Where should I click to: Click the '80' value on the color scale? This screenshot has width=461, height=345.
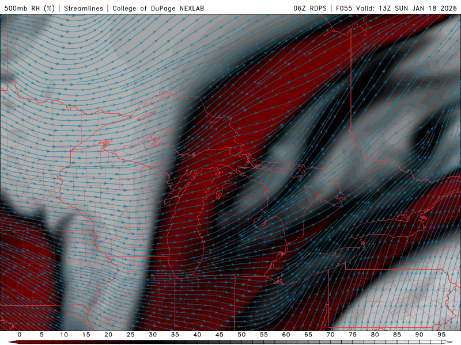point(375,335)
